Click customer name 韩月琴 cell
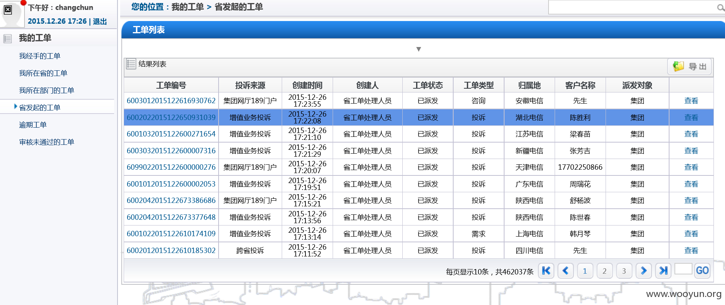 coord(580,234)
